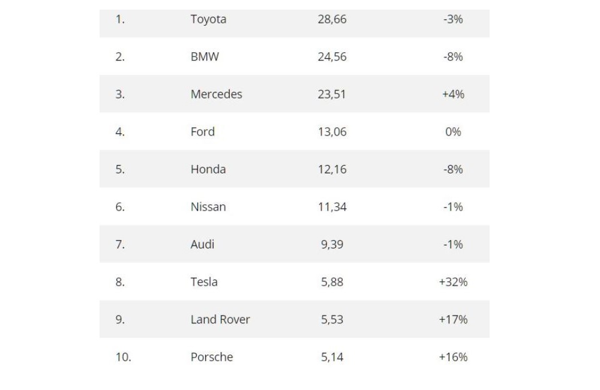The image size is (600, 390).
Task: Select BMW's value 24,56
Action: pyautogui.click(x=332, y=57)
